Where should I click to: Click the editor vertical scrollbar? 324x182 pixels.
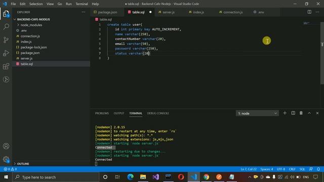(322, 53)
